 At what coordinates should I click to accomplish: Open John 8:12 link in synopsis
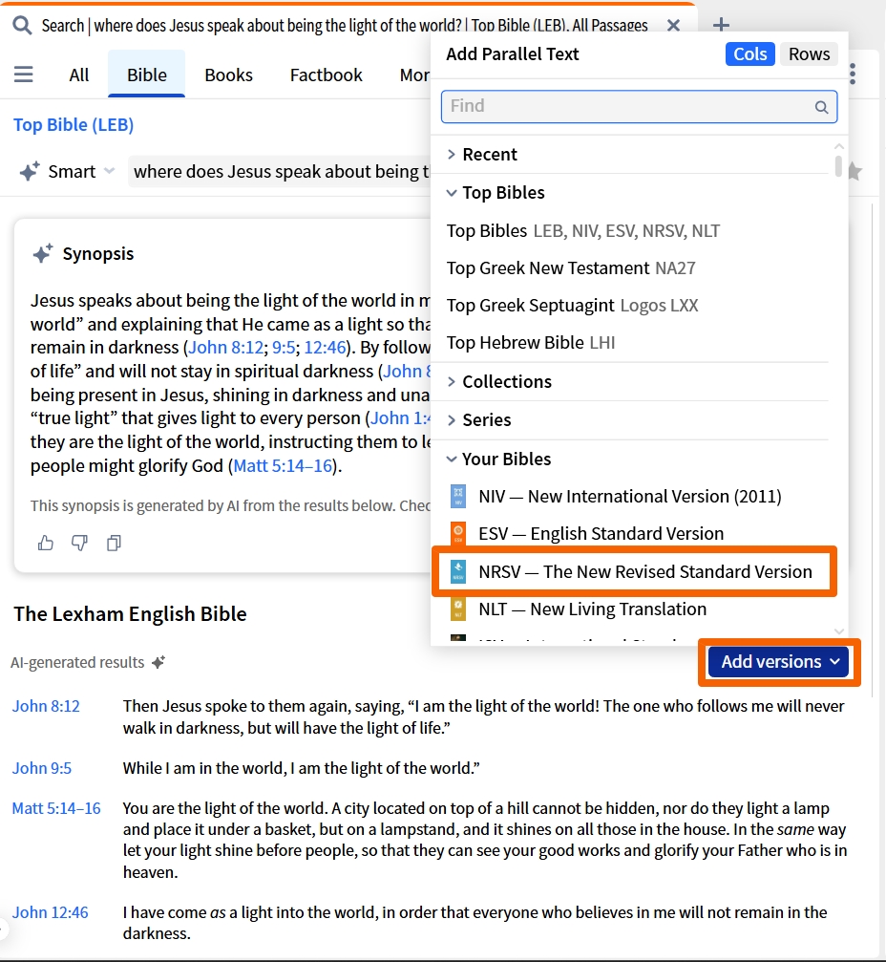click(x=226, y=347)
